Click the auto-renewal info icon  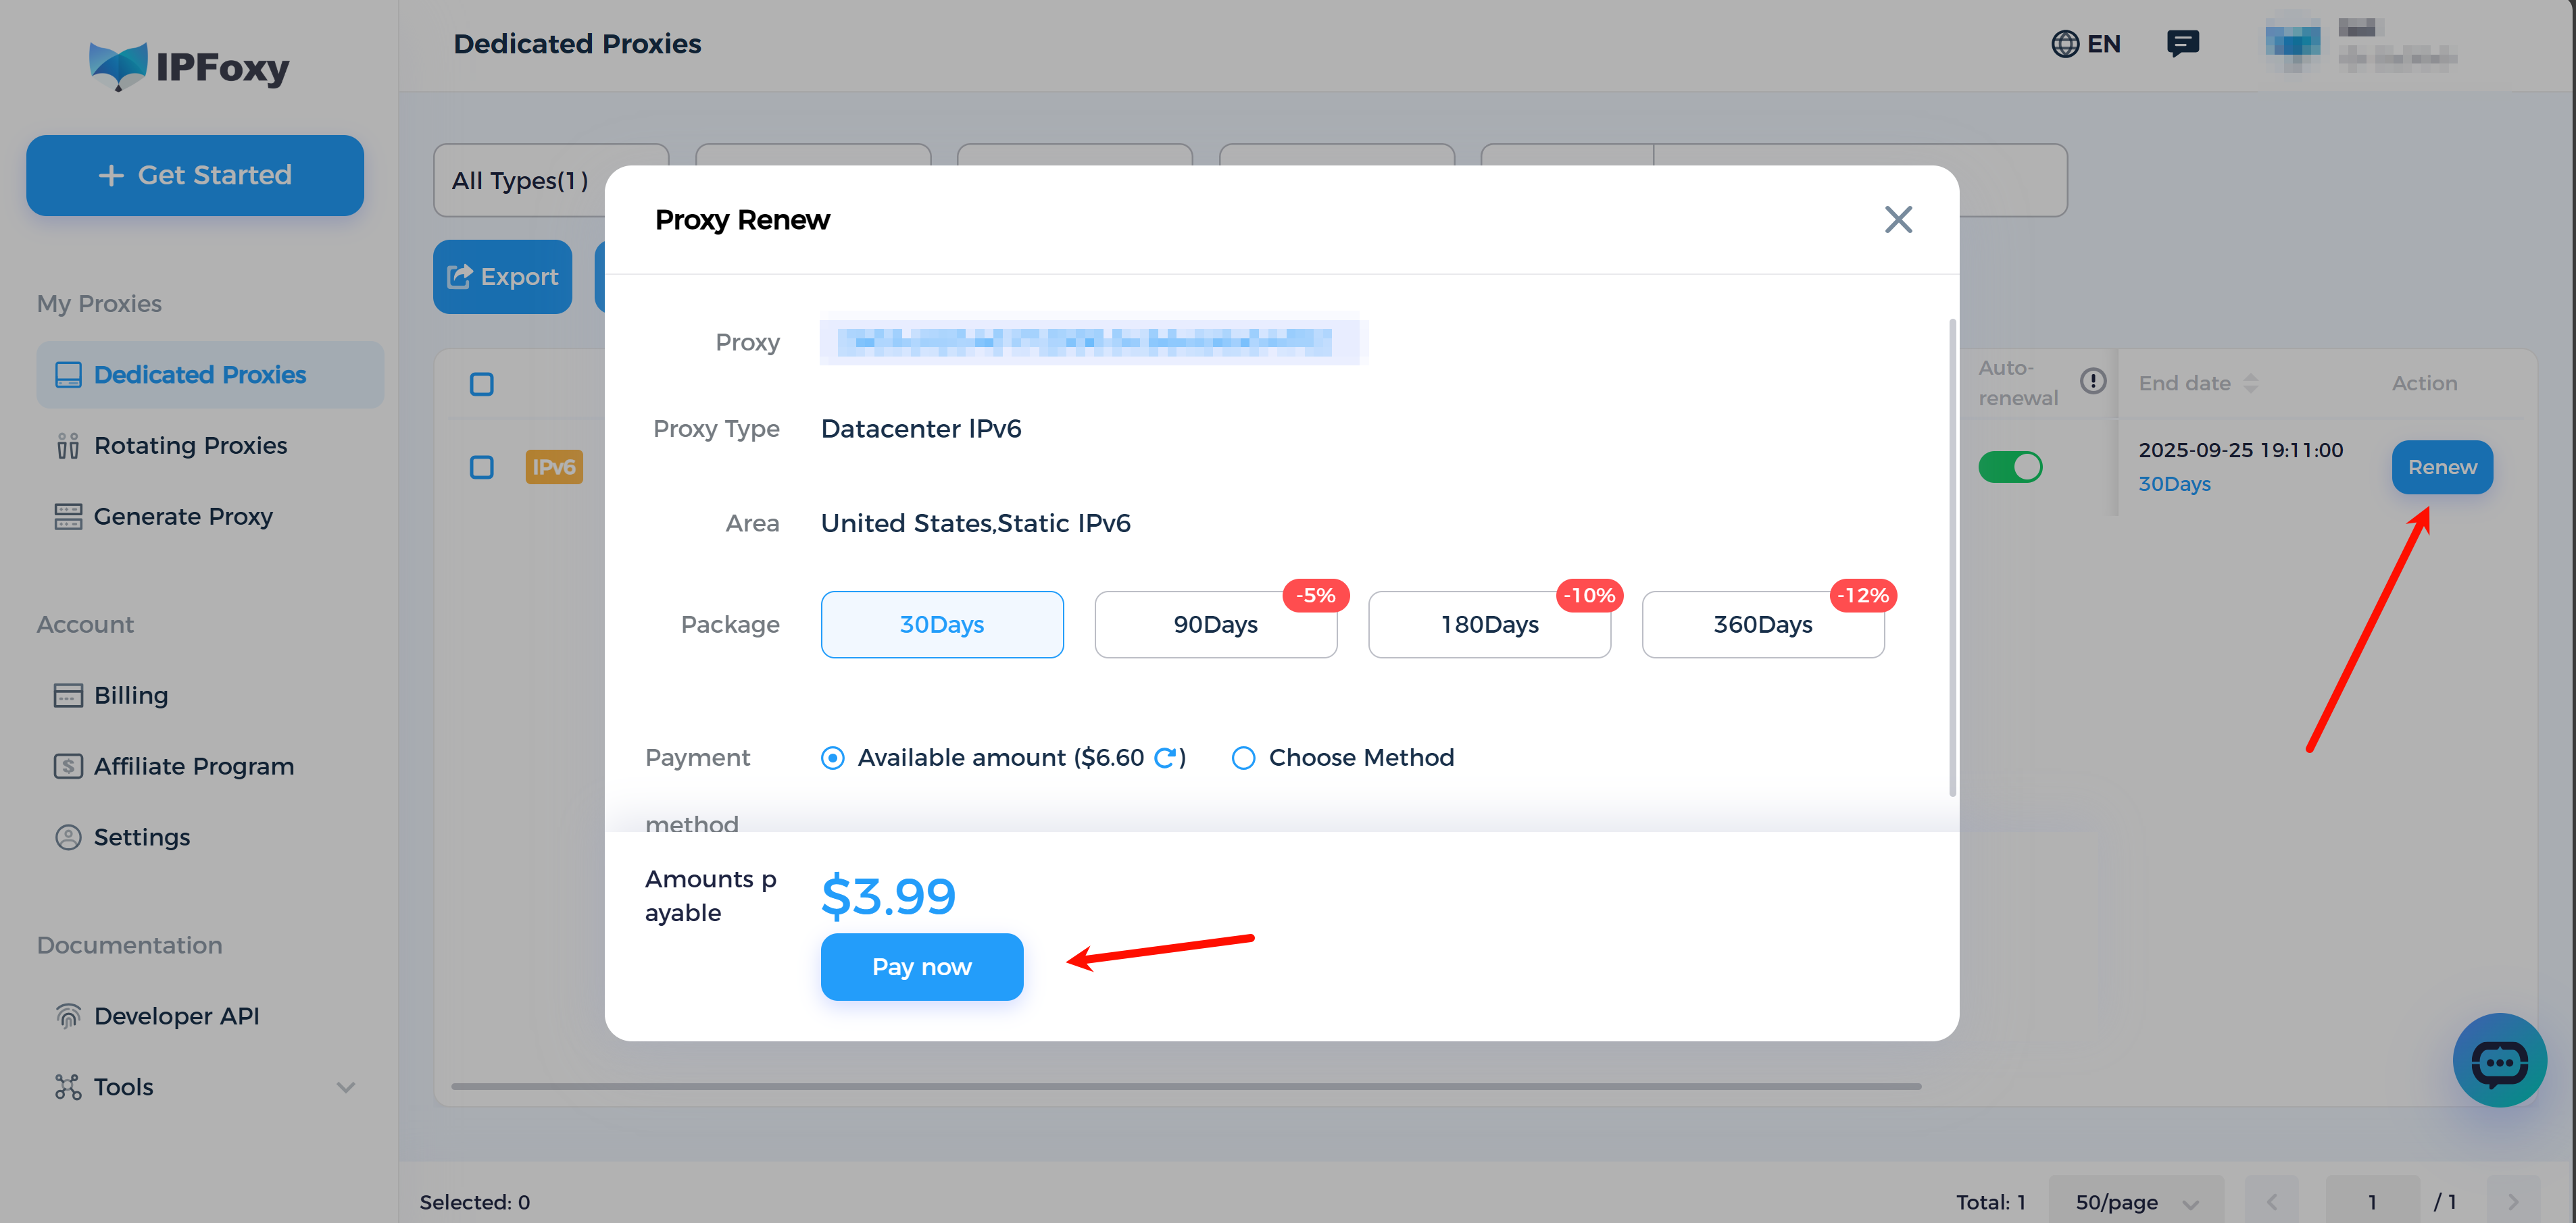pyautogui.click(x=2092, y=382)
